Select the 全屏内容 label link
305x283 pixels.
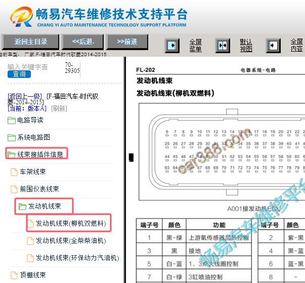(x=296, y=45)
